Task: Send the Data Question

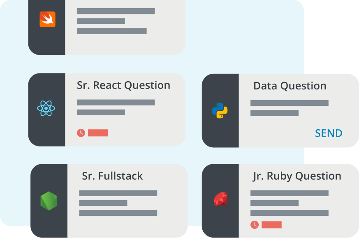Action: pos(329,133)
